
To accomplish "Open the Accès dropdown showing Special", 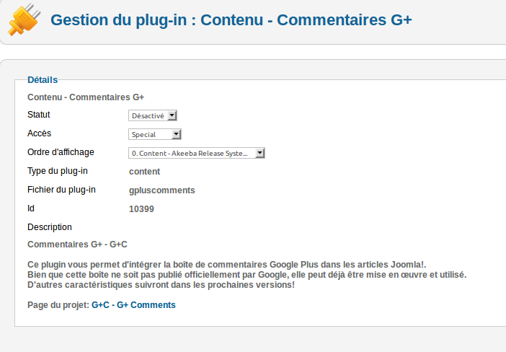I will [155, 134].
